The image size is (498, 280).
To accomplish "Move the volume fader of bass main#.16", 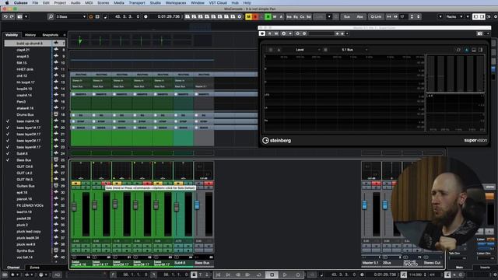I will (75, 207).
